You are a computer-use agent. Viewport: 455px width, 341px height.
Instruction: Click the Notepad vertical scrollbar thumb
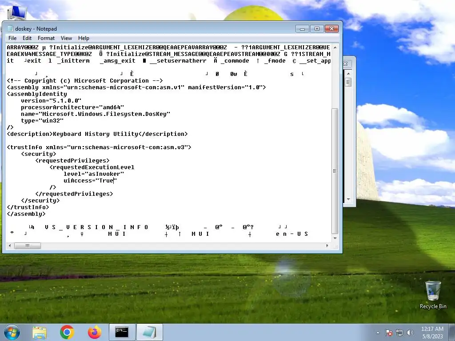[x=335, y=171]
